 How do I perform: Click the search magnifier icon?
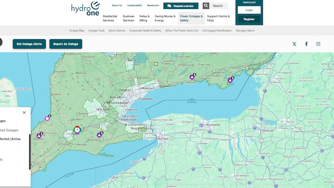pyautogui.click(x=206, y=6)
